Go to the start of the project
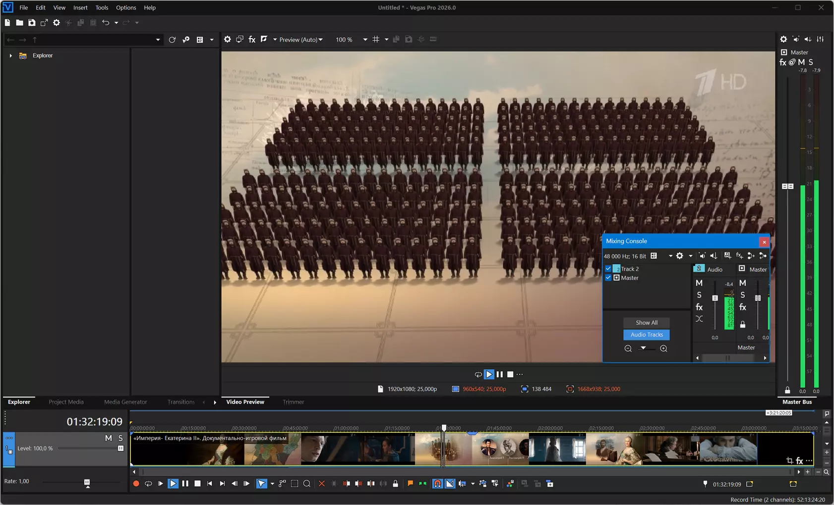Screen dimensions: 834x505 click(x=210, y=484)
